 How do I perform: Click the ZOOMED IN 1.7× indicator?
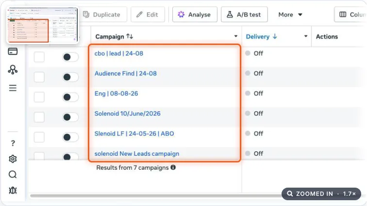321,193
